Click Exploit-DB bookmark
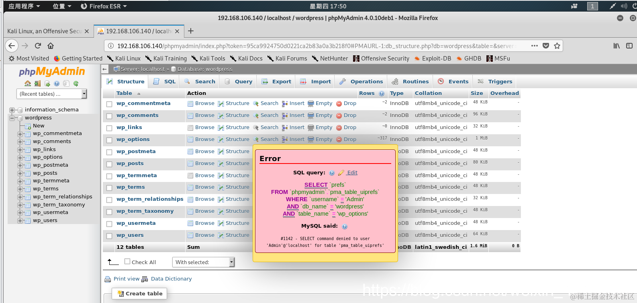Screen dimensions: 637x303 click(433, 59)
